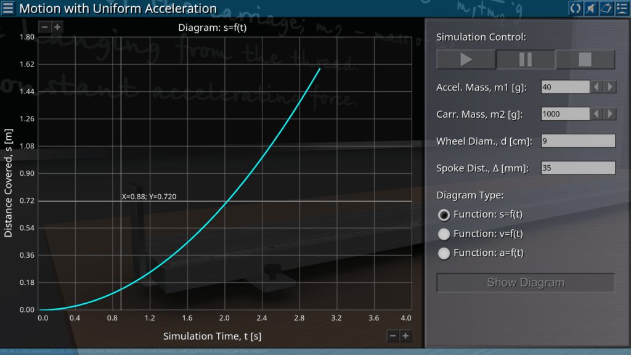Collapse the control panel list icon
Screen dimensions: 631x355
(x=621, y=8)
